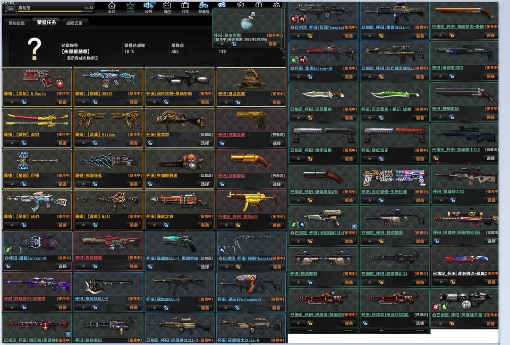
Task: Enable the 显示完成次数标记 checkbox
Action: pos(63,58)
